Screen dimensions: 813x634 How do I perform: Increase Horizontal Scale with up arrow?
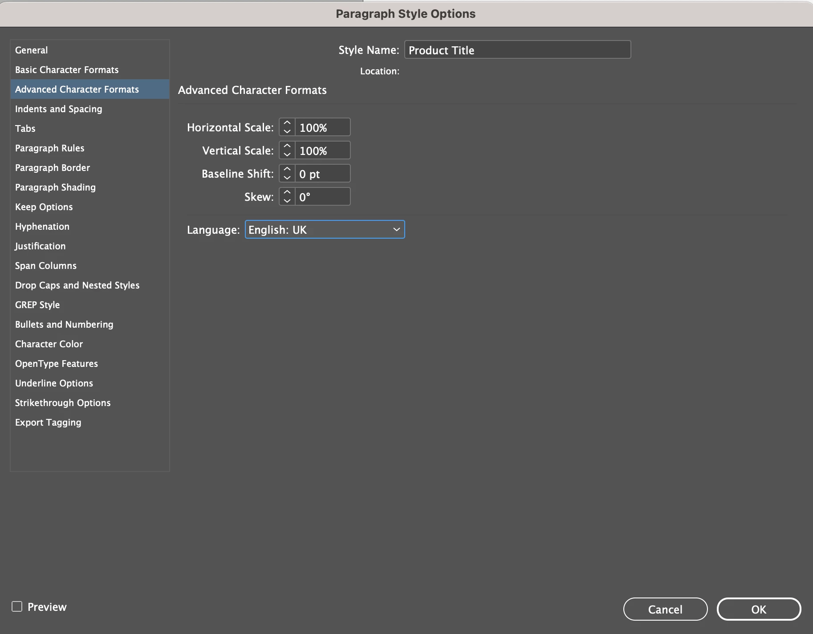click(287, 123)
